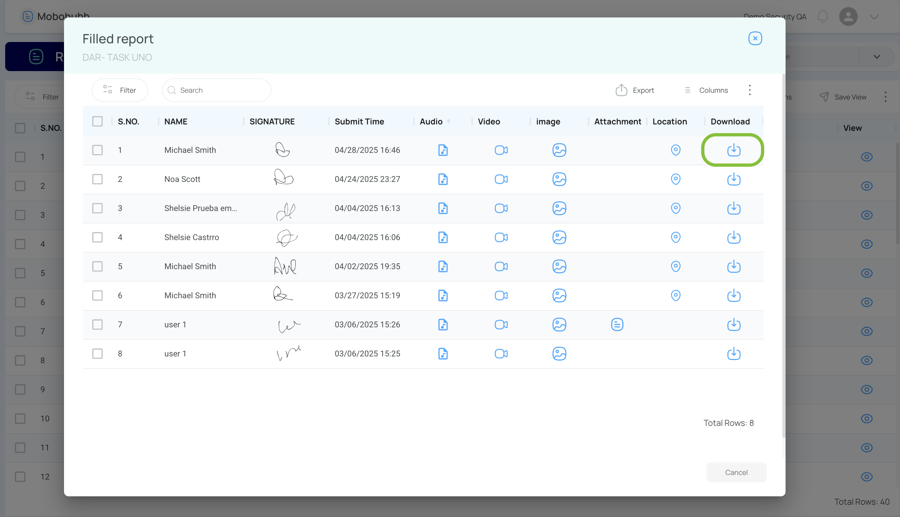Viewport: 900px width, 517px height.
Task: Focus the Search field in dialog
Action: point(217,90)
